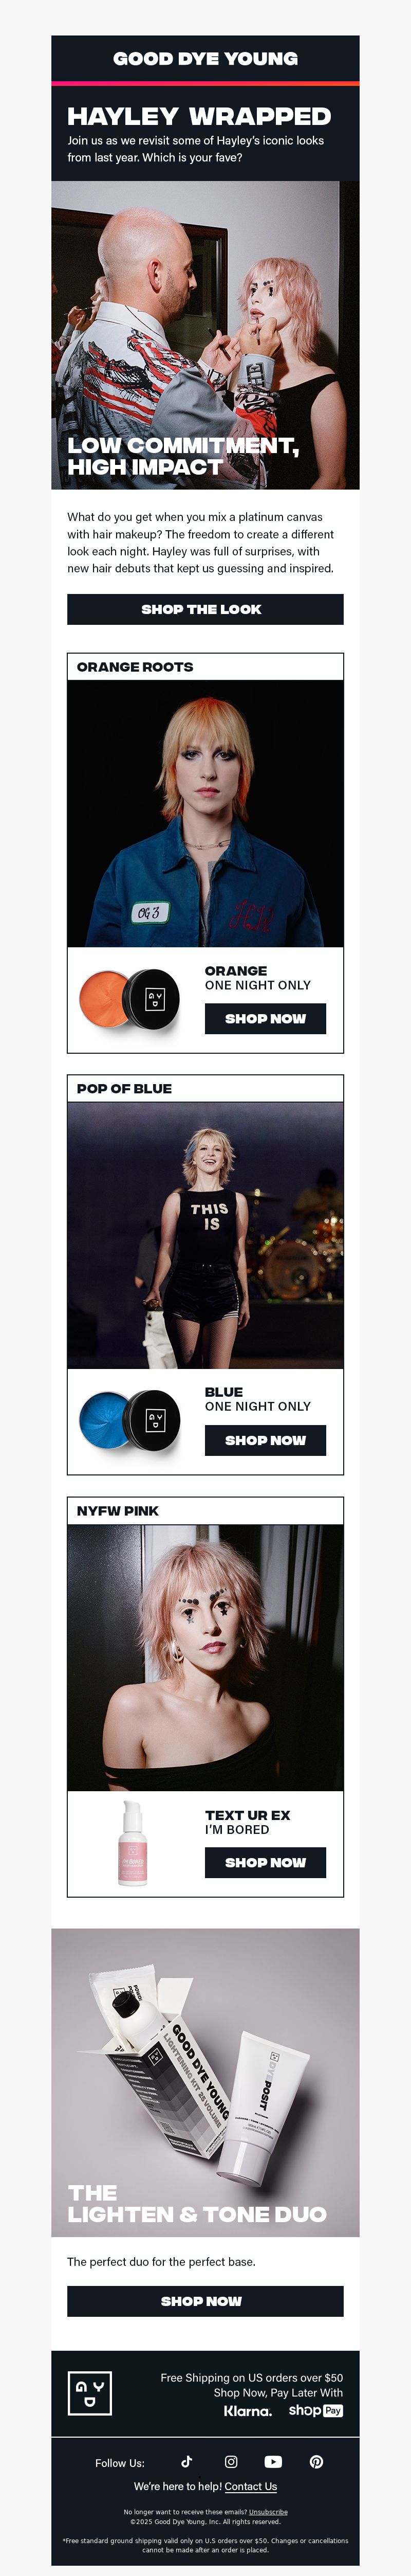
Task: Shop now for Text Ur Ex I'm Bored
Action: click(265, 1862)
